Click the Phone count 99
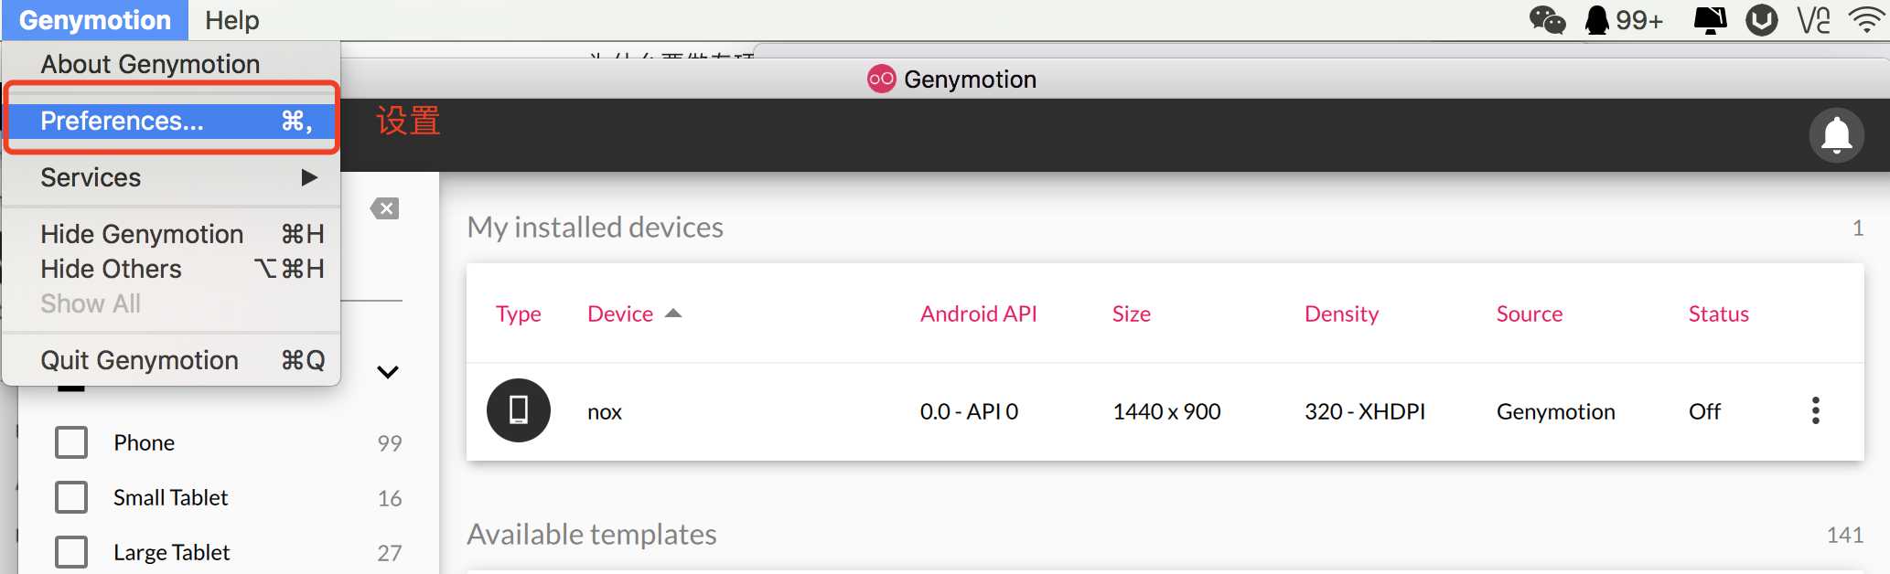The image size is (1890, 574). (x=390, y=443)
